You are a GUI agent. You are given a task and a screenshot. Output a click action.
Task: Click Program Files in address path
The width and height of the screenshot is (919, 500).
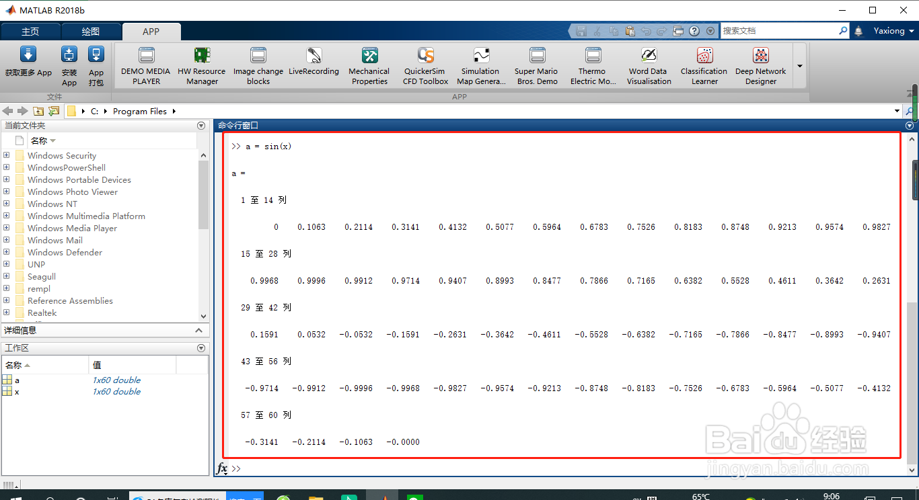click(140, 112)
